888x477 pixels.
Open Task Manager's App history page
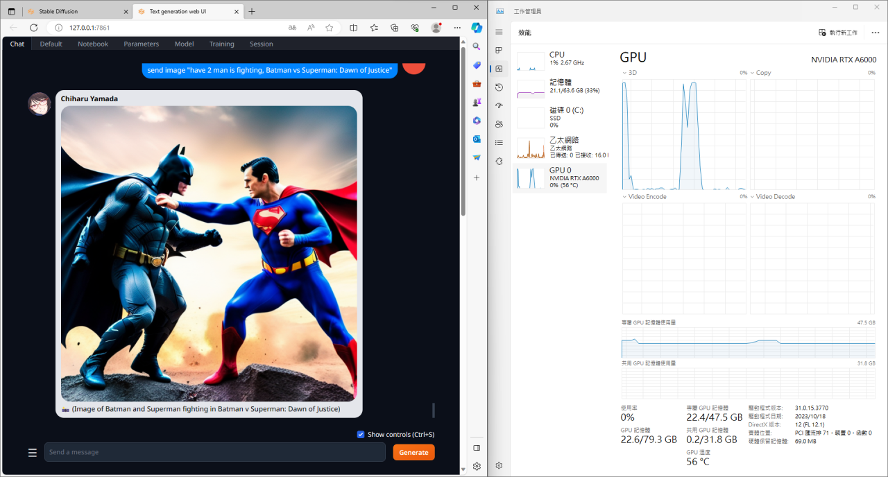point(499,87)
